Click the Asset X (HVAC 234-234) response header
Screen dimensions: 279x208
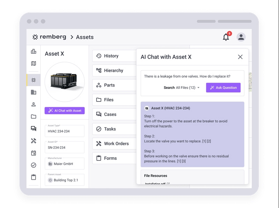click(x=167, y=108)
